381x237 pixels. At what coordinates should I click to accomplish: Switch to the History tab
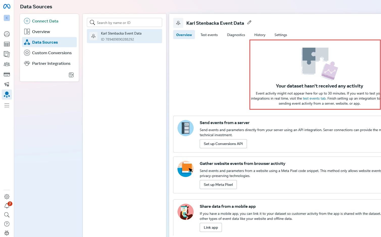click(x=260, y=35)
